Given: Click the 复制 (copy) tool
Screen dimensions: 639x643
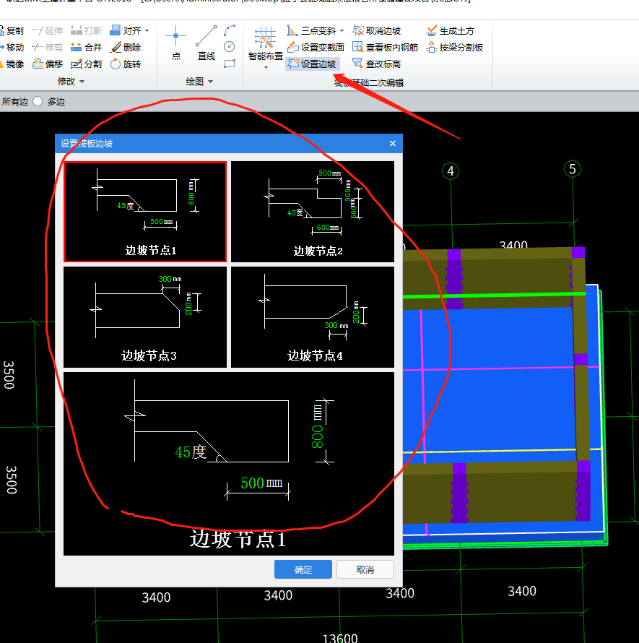Looking at the screenshot, I should click(x=12, y=31).
